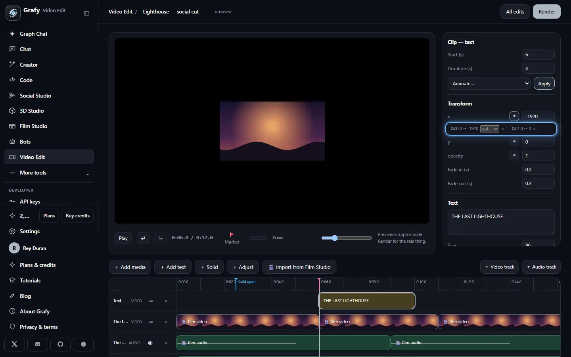Mute the audio track speaker icon
This screenshot has height=357, width=571.
150,343
